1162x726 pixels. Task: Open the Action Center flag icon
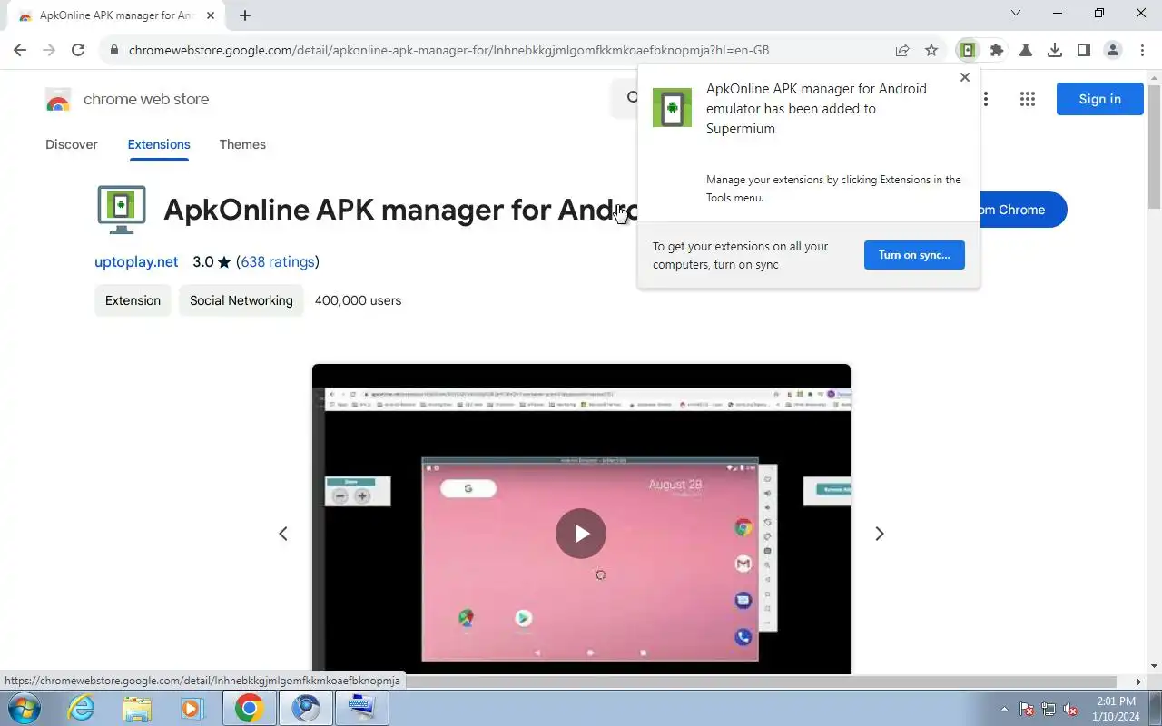click(x=1027, y=709)
